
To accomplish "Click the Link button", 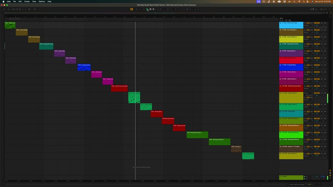I will (4, 9).
